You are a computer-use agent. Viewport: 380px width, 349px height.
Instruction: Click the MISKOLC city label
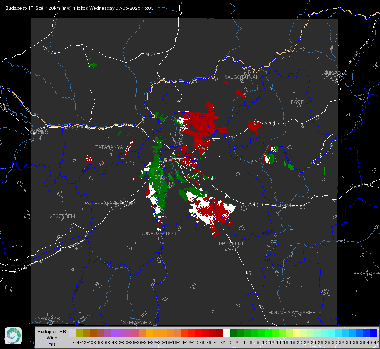pyautogui.click(x=337, y=73)
